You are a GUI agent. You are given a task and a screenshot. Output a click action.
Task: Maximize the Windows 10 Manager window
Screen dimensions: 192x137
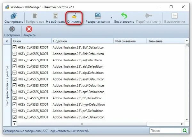(171, 7)
